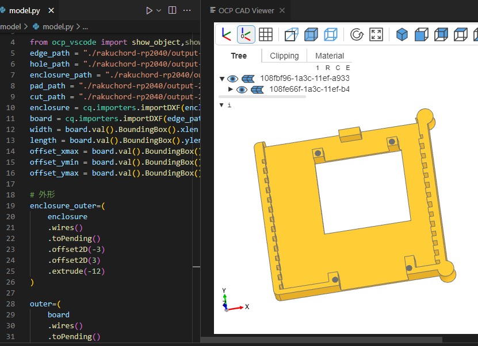The height and width of the screenshot is (346, 478).
Task: Toggle visibility of 108fe66f eye icon
Action: [242, 90]
